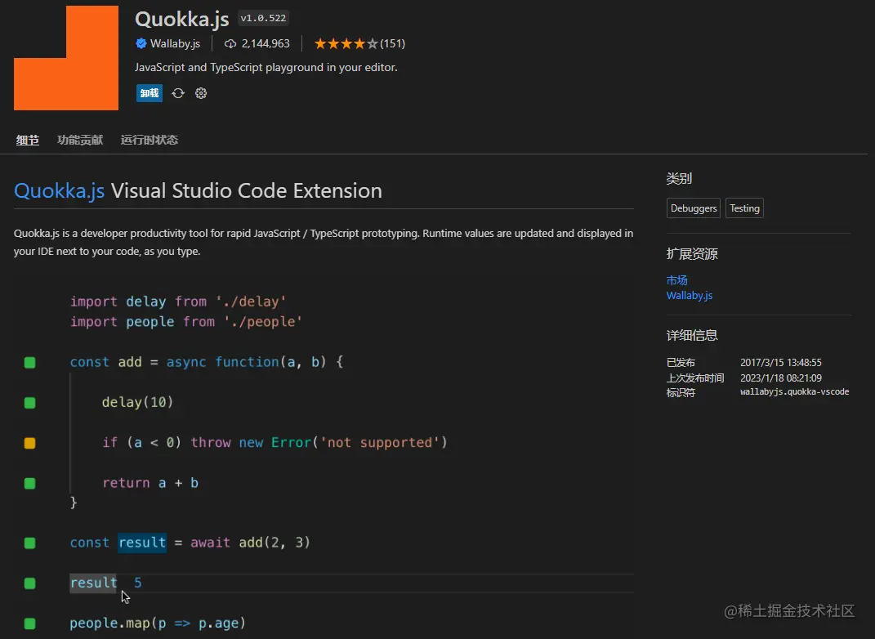Click the 卸载 uninstall button
This screenshot has height=639, width=875.
click(x=149, y=93)
